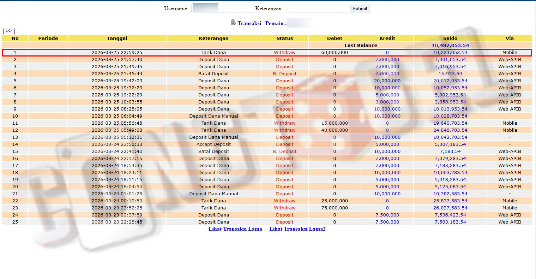
Task: Select the highlighted 60,000,000 withdraw row
Action: (x=267, y=53)
